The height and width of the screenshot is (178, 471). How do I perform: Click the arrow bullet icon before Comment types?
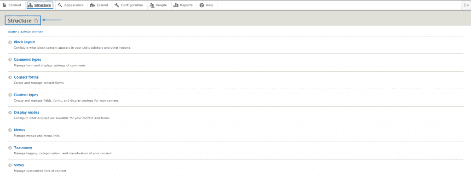(x=10, y=60)
